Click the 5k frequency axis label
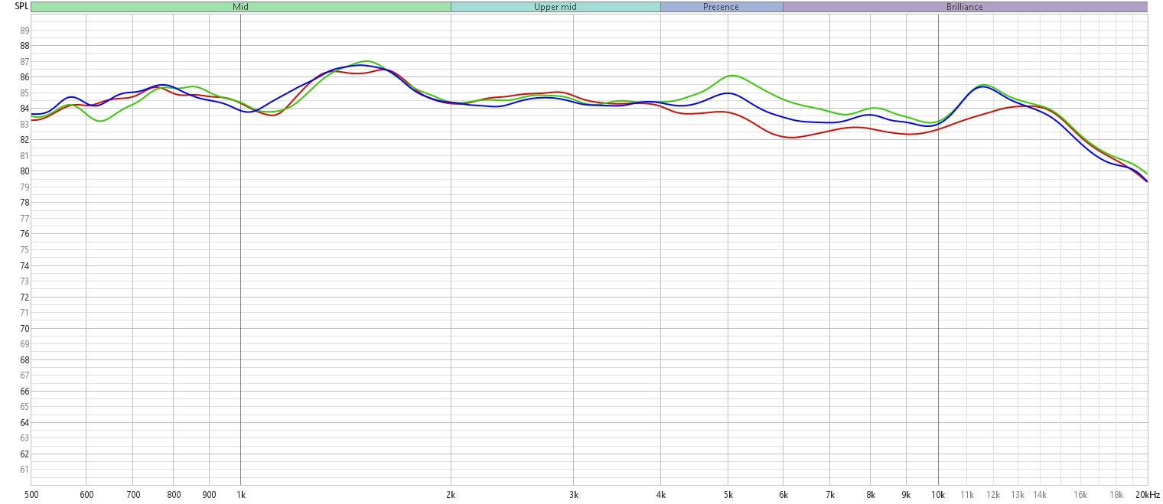This screenshot has height=504, width=1163. click(728, 495)
